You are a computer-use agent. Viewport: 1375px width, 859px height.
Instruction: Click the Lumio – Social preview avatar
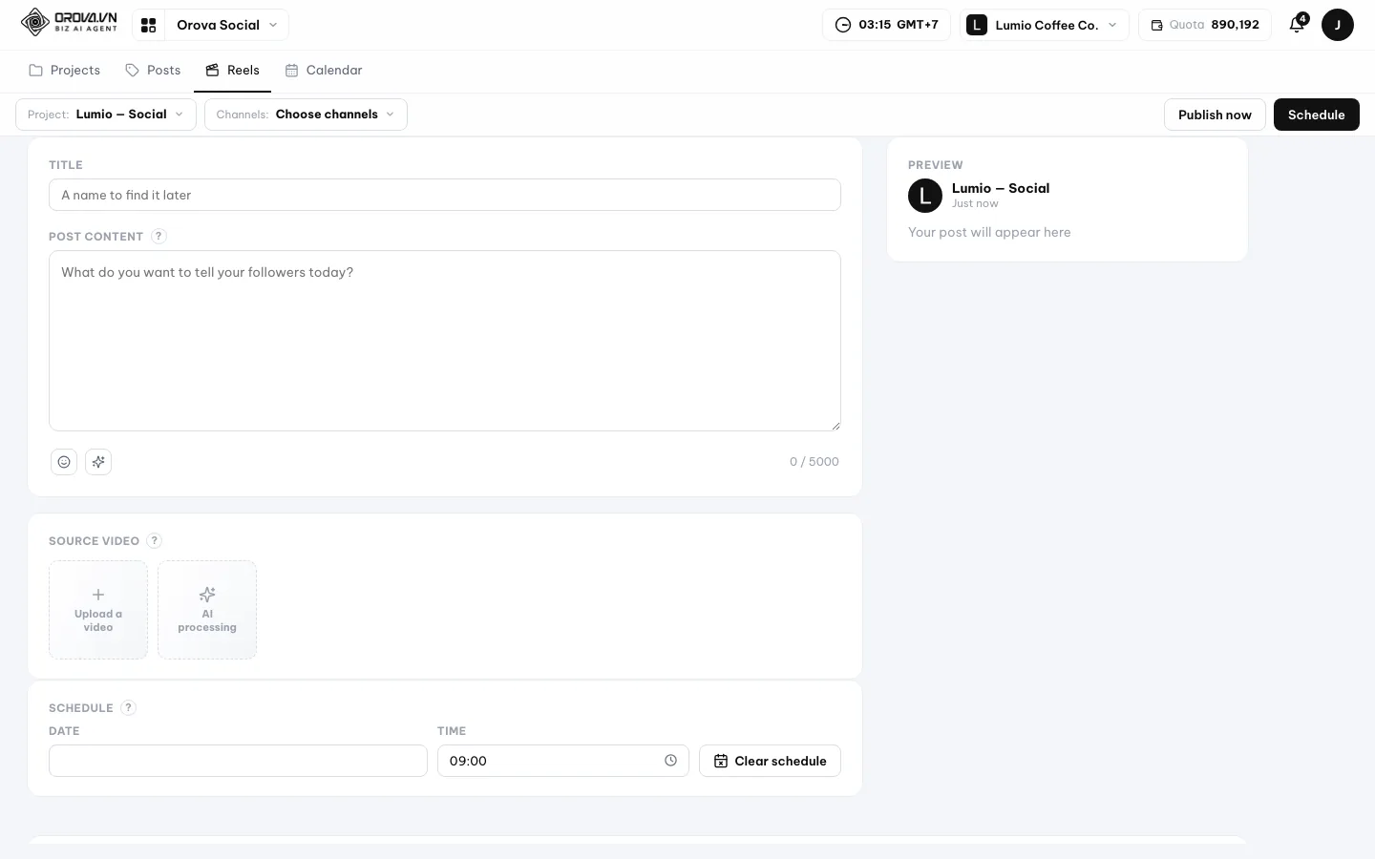pyautogui.click(x=925, y=196)
